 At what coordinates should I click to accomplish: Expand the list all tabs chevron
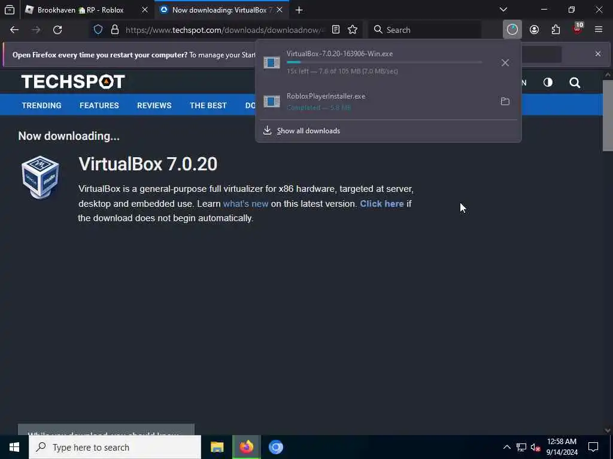503,10
